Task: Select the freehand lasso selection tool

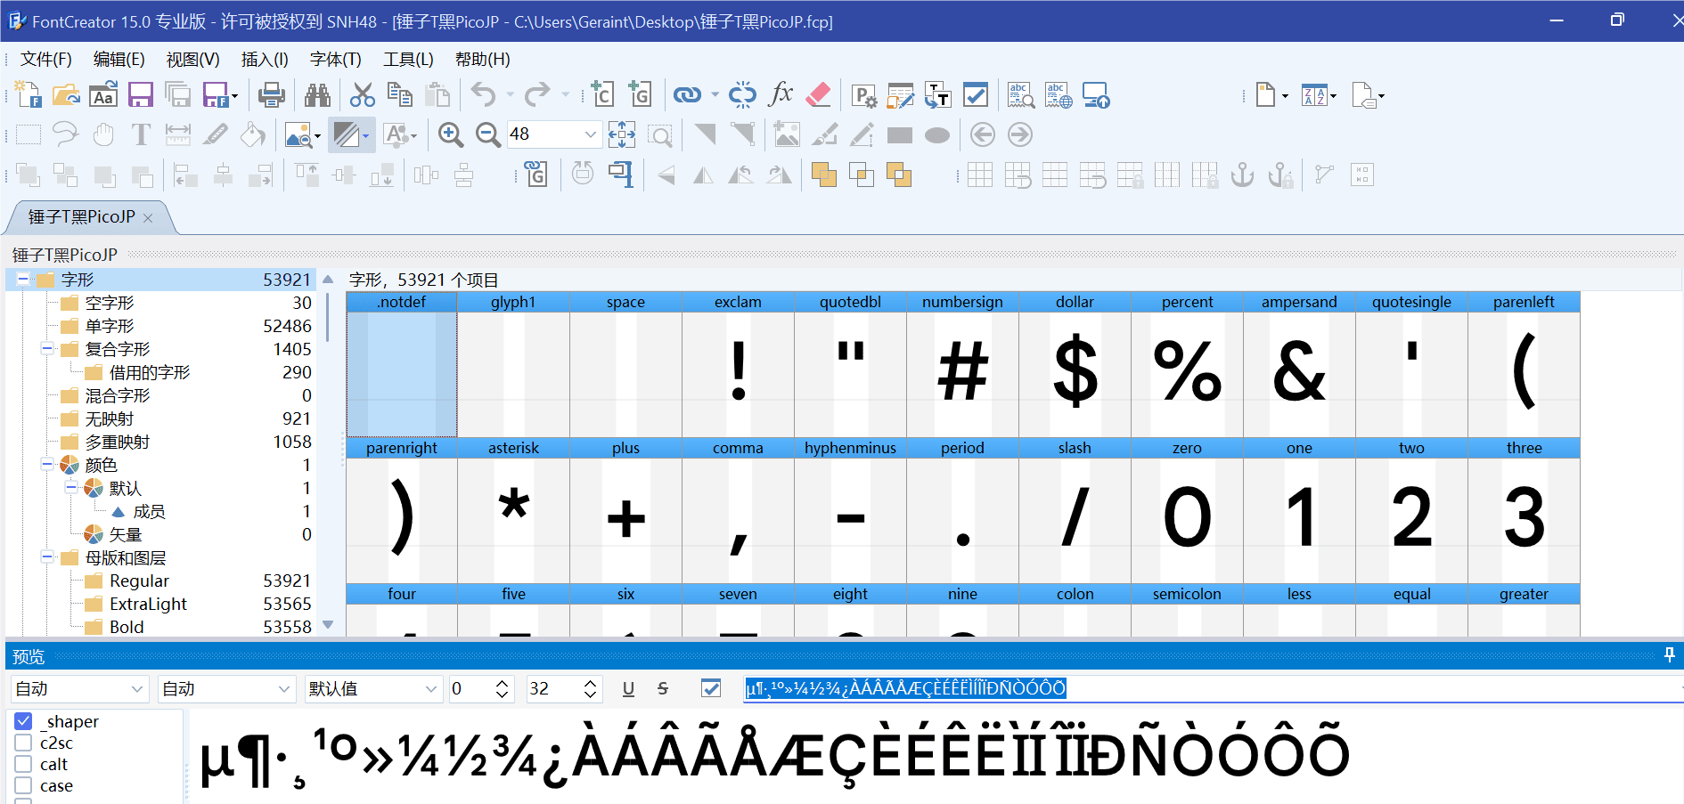Action: point(64,134)
